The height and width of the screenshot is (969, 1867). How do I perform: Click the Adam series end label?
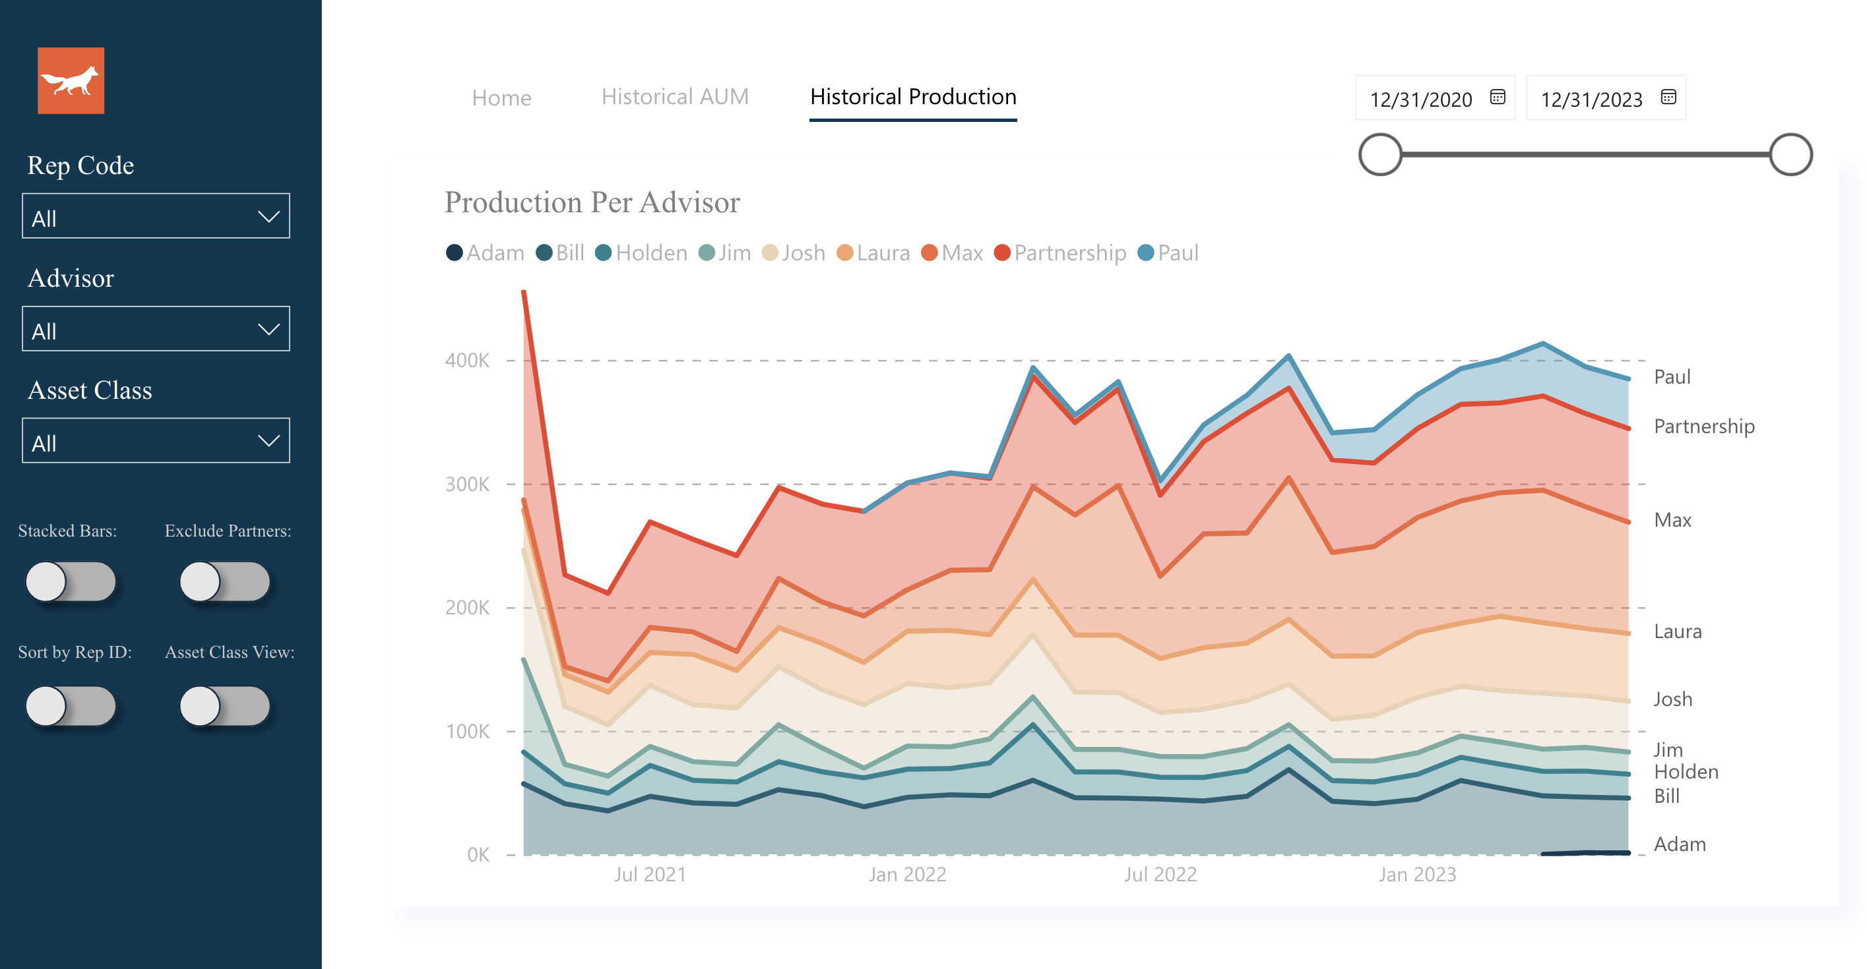click(1679, 844)
